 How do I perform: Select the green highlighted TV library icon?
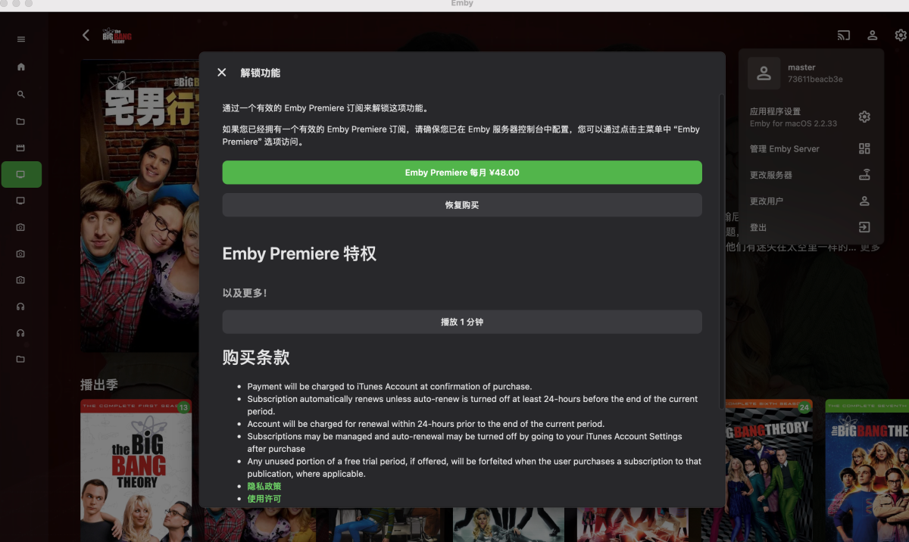pyautogui.click(x=21, y=175)
